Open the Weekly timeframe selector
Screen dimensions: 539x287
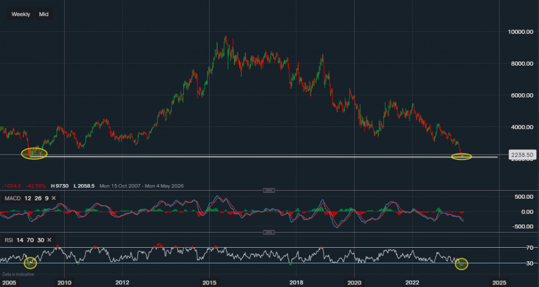click(20, 14)
